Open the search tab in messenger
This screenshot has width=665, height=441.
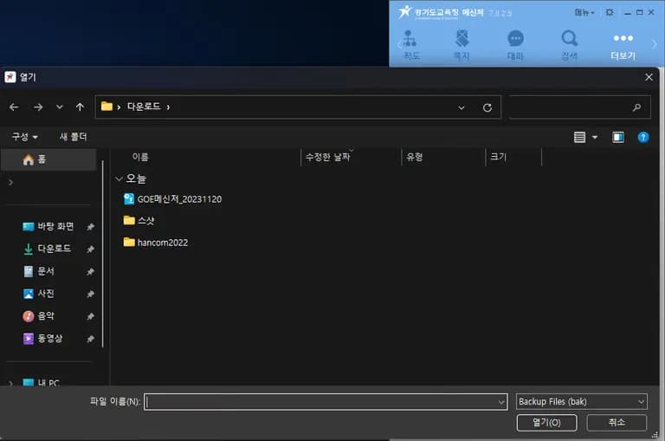pos(569,44)
